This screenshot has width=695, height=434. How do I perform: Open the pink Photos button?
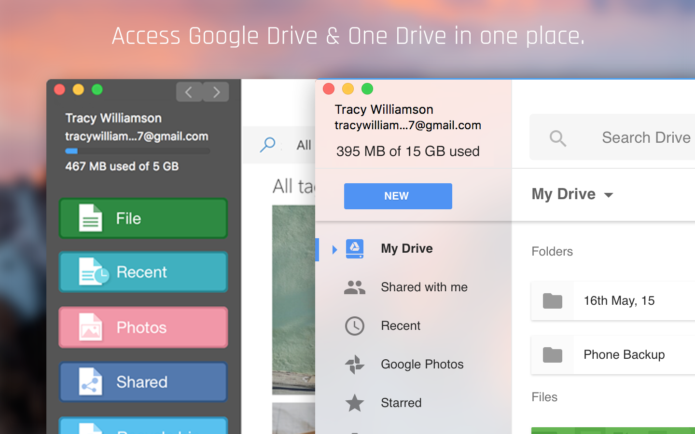[x=143, y=327]
